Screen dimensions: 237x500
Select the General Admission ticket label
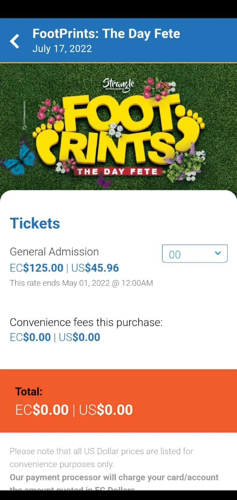coord(54,252)
